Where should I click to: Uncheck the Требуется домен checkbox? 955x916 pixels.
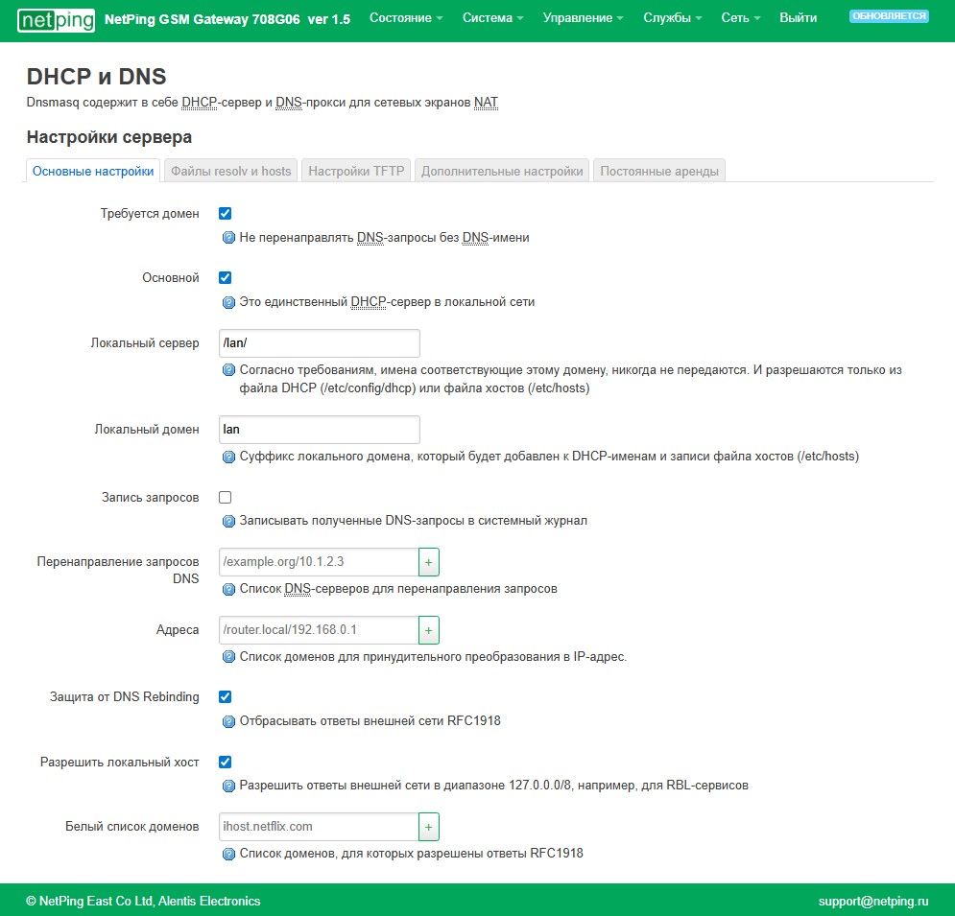tap(226, 214)
